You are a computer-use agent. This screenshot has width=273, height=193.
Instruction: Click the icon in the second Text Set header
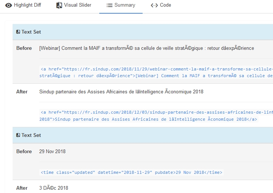coord(18,135)
